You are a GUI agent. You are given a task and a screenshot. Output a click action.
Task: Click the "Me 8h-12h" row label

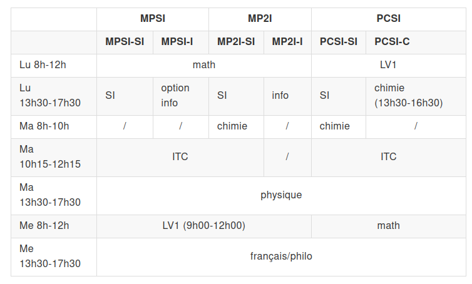(44, 226)
